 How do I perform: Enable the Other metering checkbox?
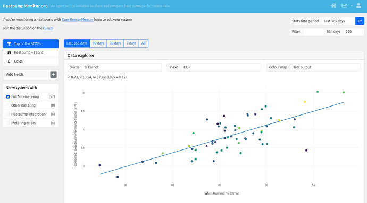click(8, 105)
